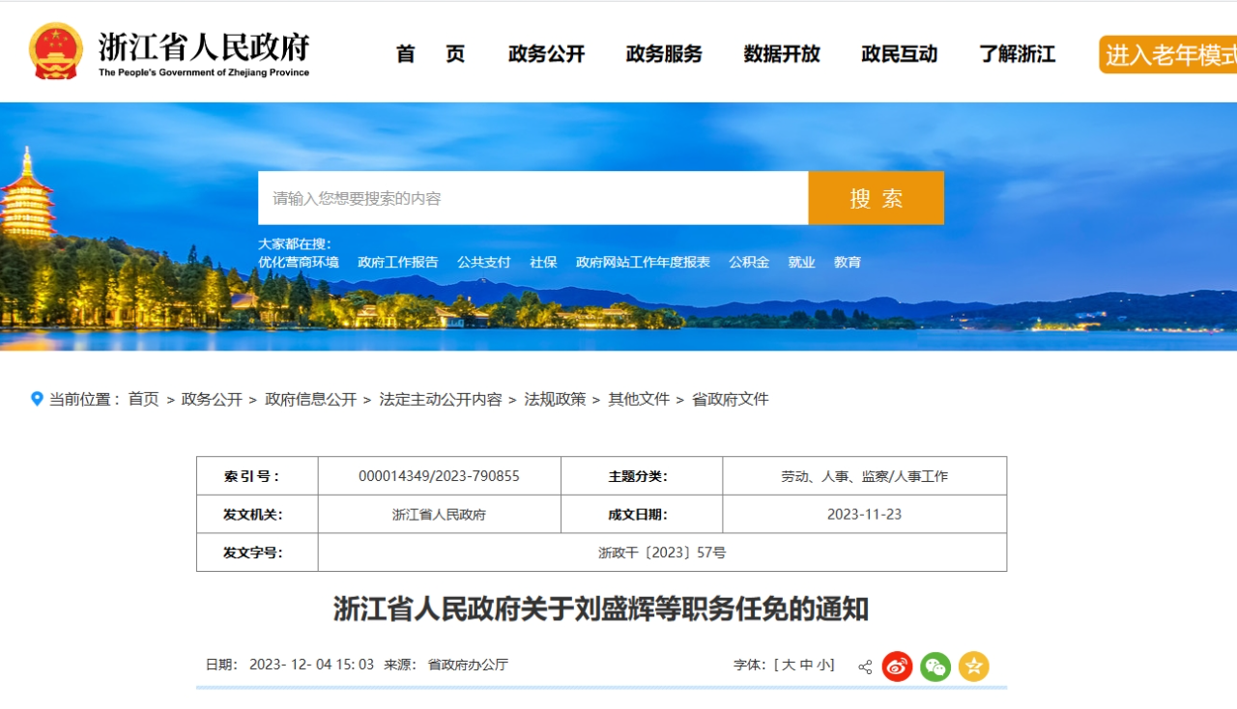This screenshot has width=1237, height=709.
Task: Click the search input field
Action: point(532,198)
